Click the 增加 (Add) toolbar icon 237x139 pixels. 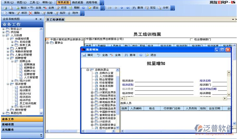(x=4, y=13)
